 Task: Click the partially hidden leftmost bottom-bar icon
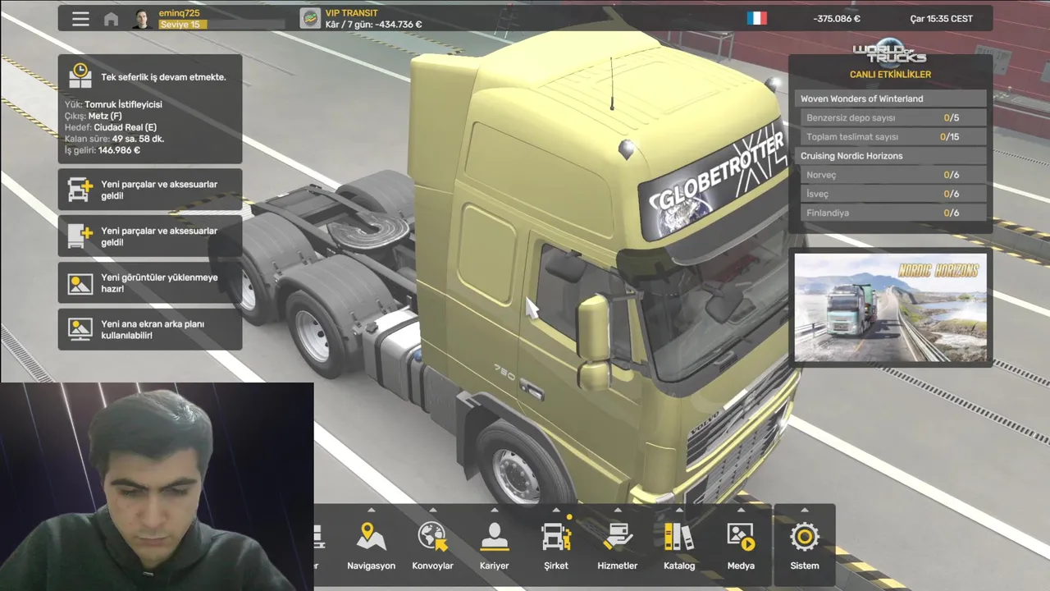[x=319, y=537]
